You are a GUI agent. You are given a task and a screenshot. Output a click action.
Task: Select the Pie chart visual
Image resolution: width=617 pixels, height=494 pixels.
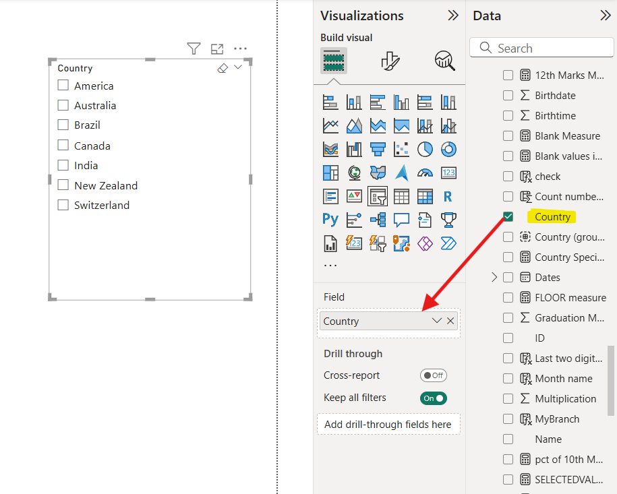pos(425,149)
